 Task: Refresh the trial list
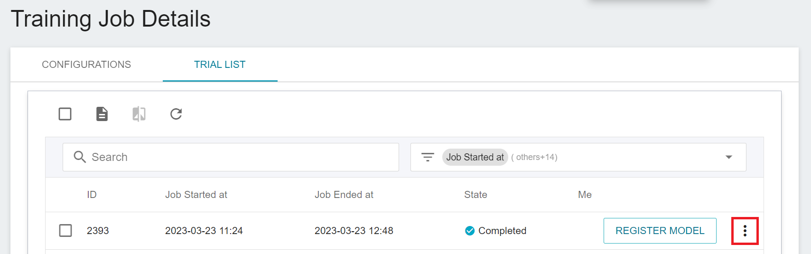coord(176,114)
